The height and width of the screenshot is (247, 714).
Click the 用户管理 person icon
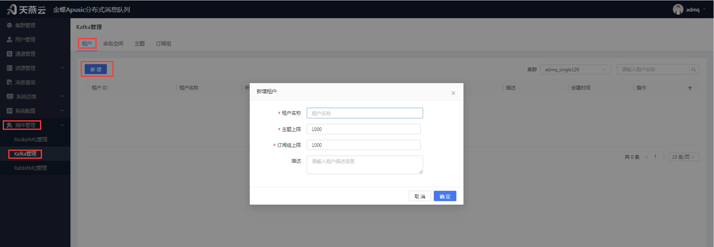coord(9,40)
